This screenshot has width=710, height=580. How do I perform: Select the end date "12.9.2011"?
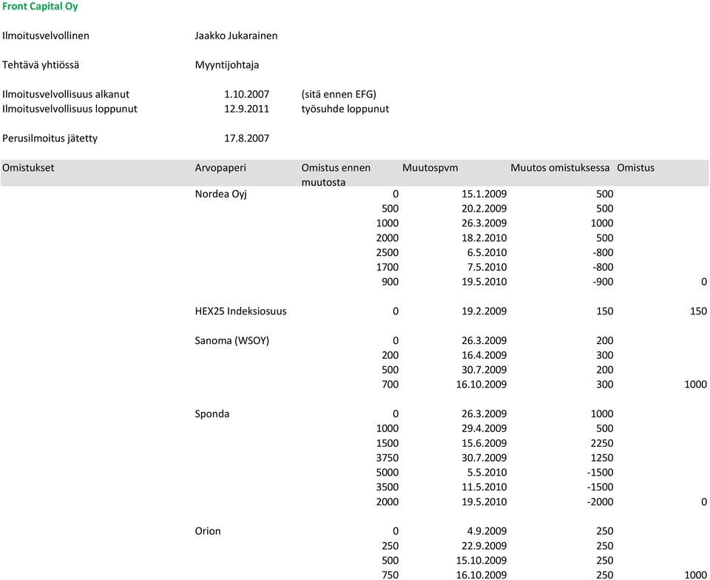[246, 109]
